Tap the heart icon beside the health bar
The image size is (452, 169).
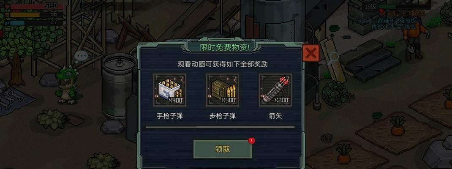(7, 6)
